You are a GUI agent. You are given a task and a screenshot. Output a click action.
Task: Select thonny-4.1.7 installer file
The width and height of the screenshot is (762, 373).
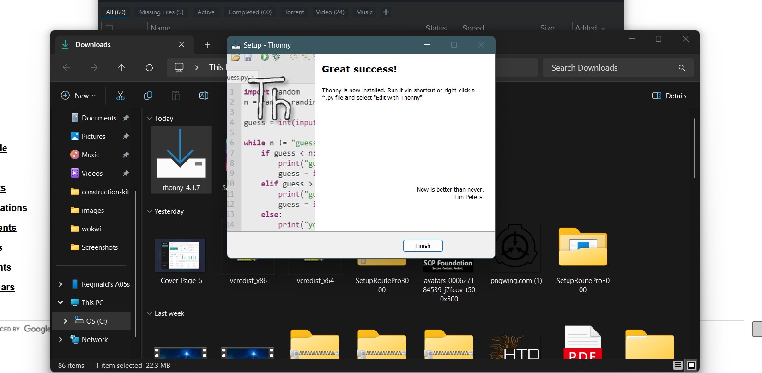click(x=181, y=160)
